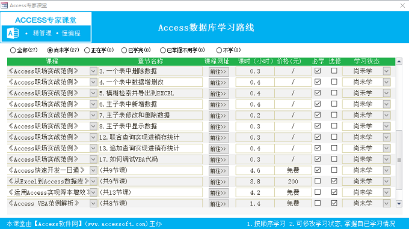This screenshot has height=229, width=409.
Task: Choose the 已学完(0) filter
Action: 124,50
